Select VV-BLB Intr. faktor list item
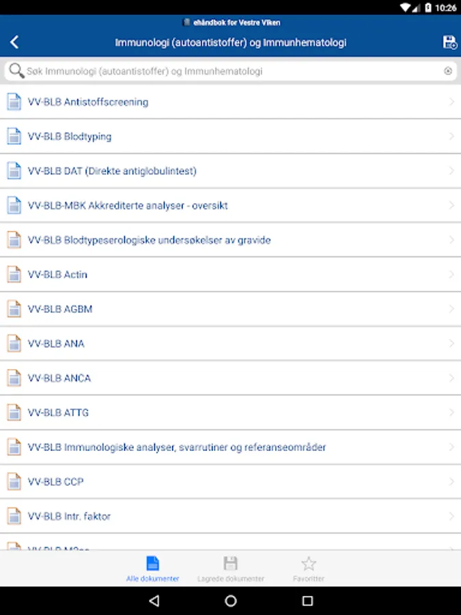The width and height of the screenshot is (461, 615). [x=69, y=517]
